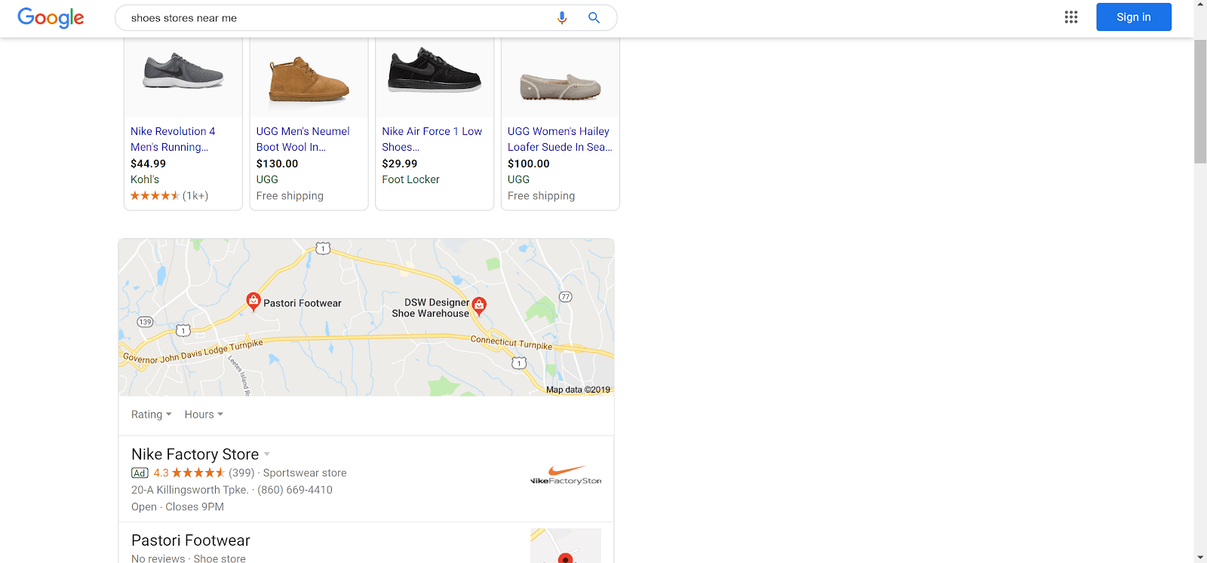Click Nike Factory Store 4.3 star rating
Viewport: 1207px width, 563px height.
click(x=189, y=473)
